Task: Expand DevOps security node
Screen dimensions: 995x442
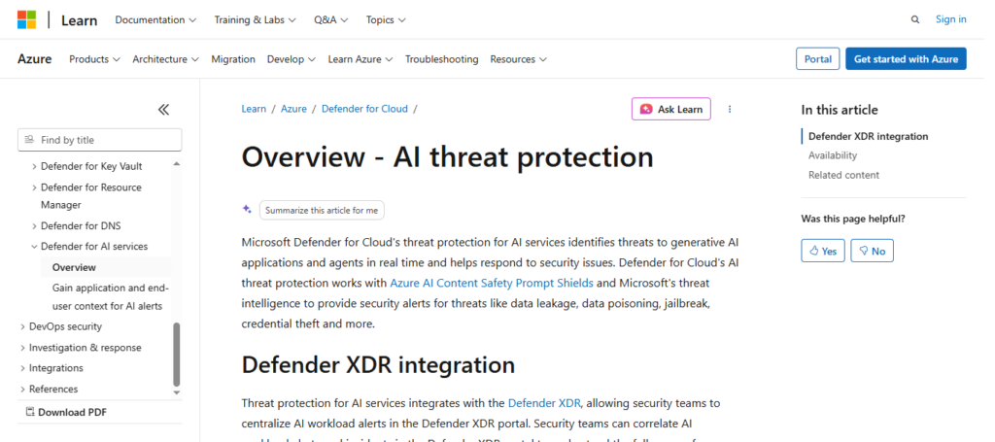Action: tap(23, 326)
